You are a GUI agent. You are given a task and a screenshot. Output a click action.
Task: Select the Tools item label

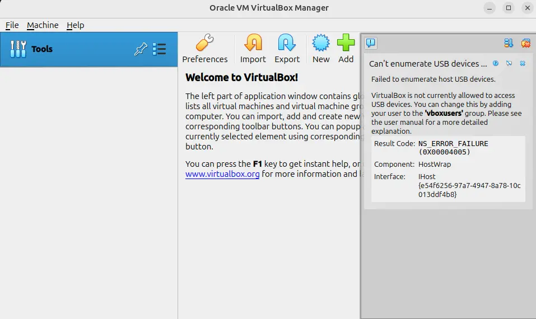pyautogui.click(x=42, y=49)
